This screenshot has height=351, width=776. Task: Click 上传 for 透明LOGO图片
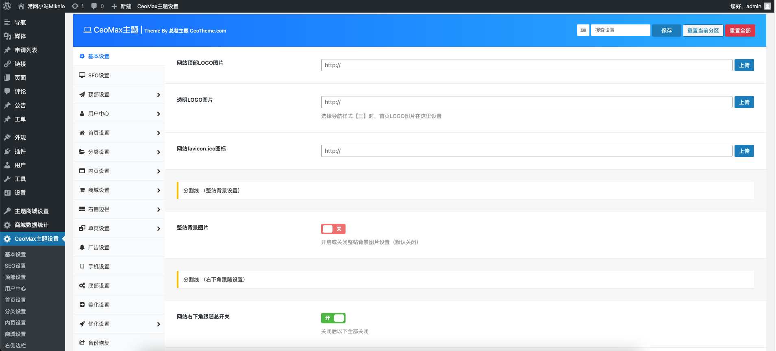tap(744, 102)
